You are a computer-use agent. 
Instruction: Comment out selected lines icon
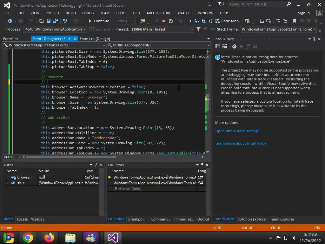tap(278, 21)
